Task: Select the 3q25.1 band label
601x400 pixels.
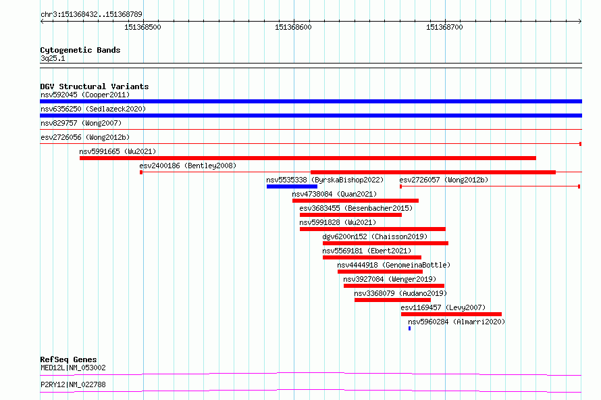Action: (x=53, y=58)
